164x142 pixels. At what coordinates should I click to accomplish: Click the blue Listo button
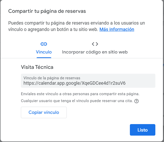pyautogui.click(x=143, y=130)
